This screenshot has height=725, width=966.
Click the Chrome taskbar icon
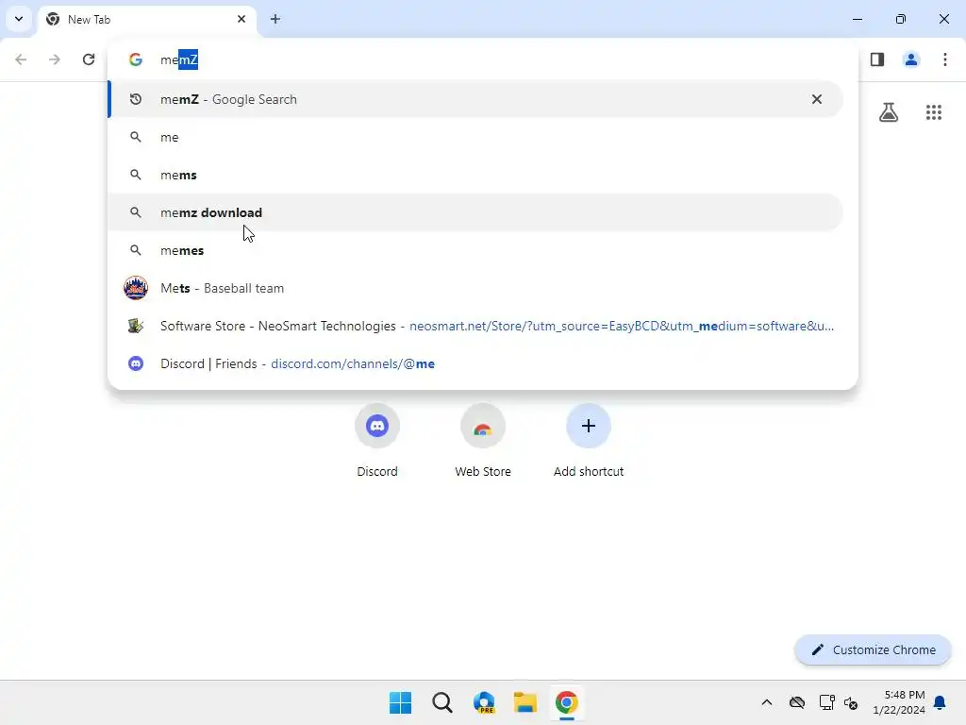tap(567, 702)
